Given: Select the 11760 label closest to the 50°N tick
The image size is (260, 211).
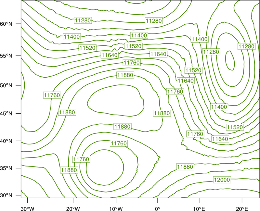Looking at the screenshot, I should tap(52, 95).
